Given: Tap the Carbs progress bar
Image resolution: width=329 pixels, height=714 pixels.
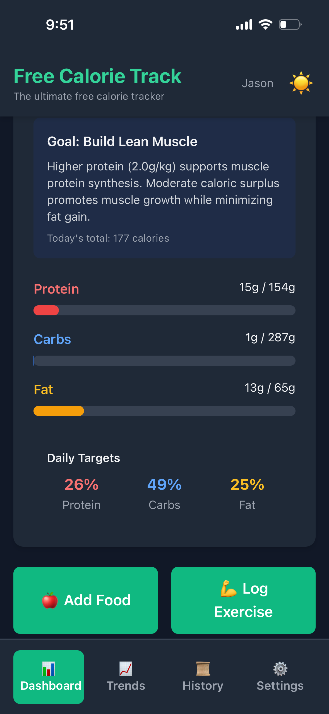Looking at the screenshot, I should (x=164, y=361).
